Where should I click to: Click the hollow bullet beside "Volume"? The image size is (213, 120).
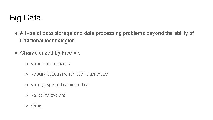(26, 64)
